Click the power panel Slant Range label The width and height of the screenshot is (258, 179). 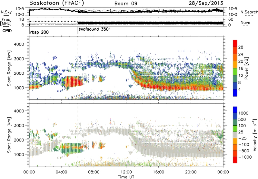[x=9, y=68]
